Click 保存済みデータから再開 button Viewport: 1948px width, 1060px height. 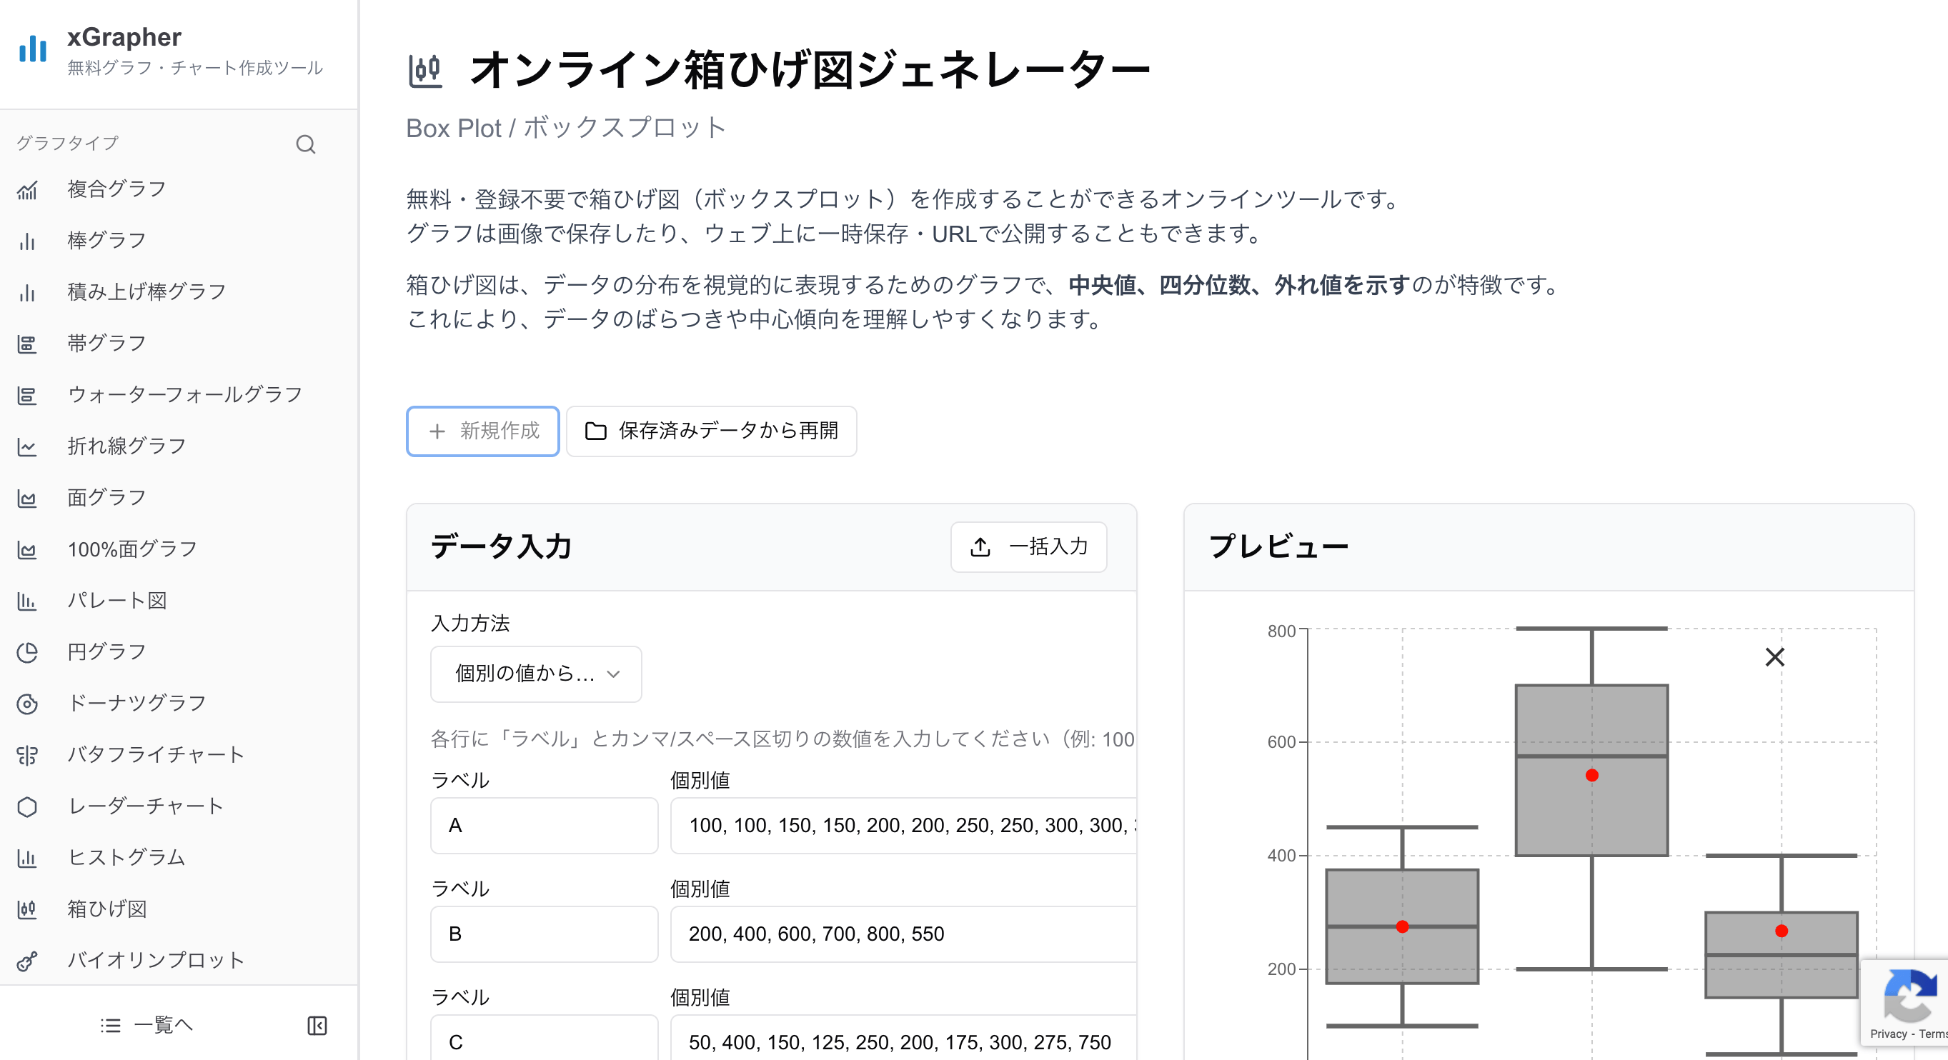coord(710,431)
